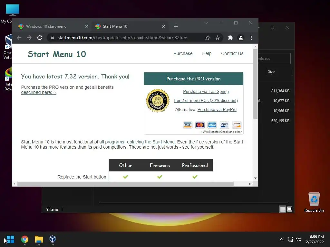Viewport: 330px width, 247px height.
Task: Click the AMEX payment icon
Action: pyautogui.click(x=212, y=125)
